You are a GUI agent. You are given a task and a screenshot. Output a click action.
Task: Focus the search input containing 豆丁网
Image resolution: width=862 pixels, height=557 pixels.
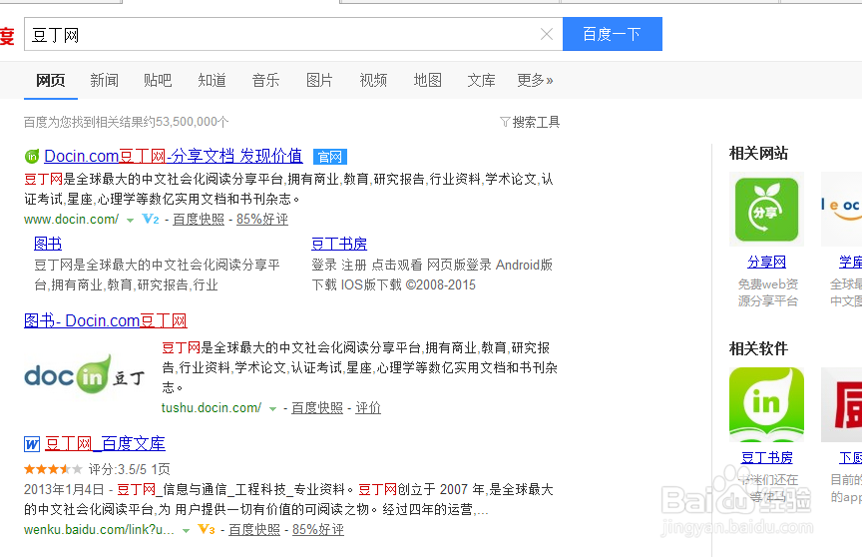[x=293, y=34]
